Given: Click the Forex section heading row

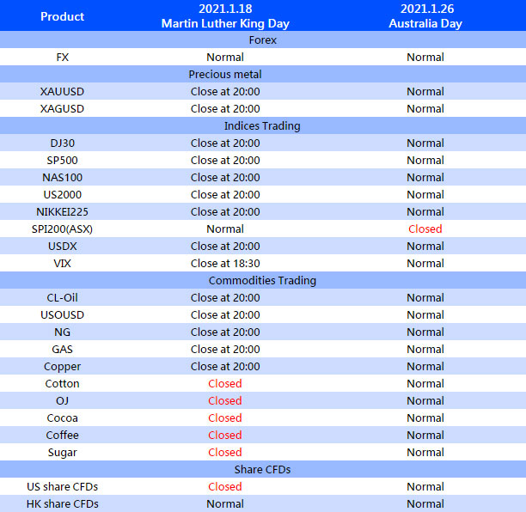Looking at the screenshot, I should [262, 40].
